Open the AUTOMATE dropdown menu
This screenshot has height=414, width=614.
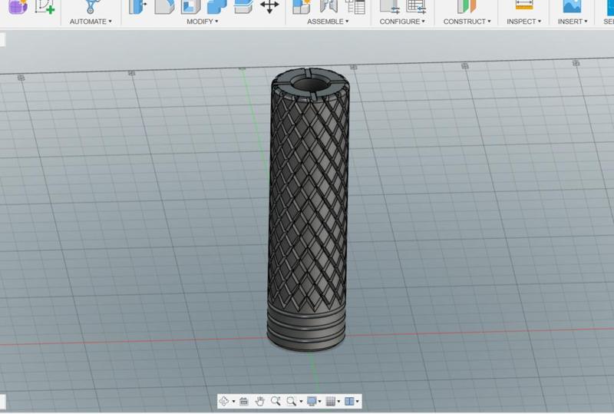coord(91,22)
